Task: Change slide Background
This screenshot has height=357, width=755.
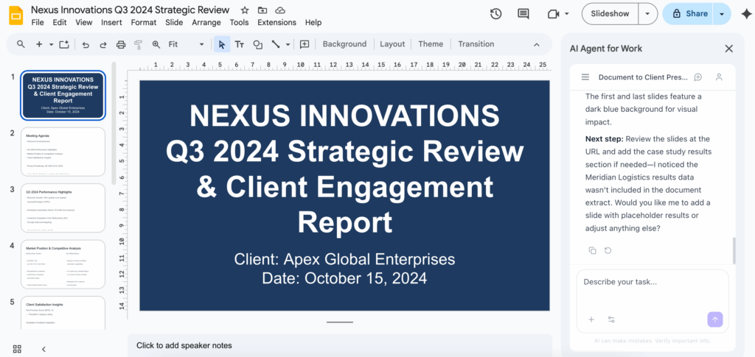Action: point(344,44)
